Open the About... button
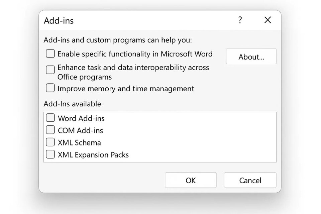321x214 pixels. [251, 57]
